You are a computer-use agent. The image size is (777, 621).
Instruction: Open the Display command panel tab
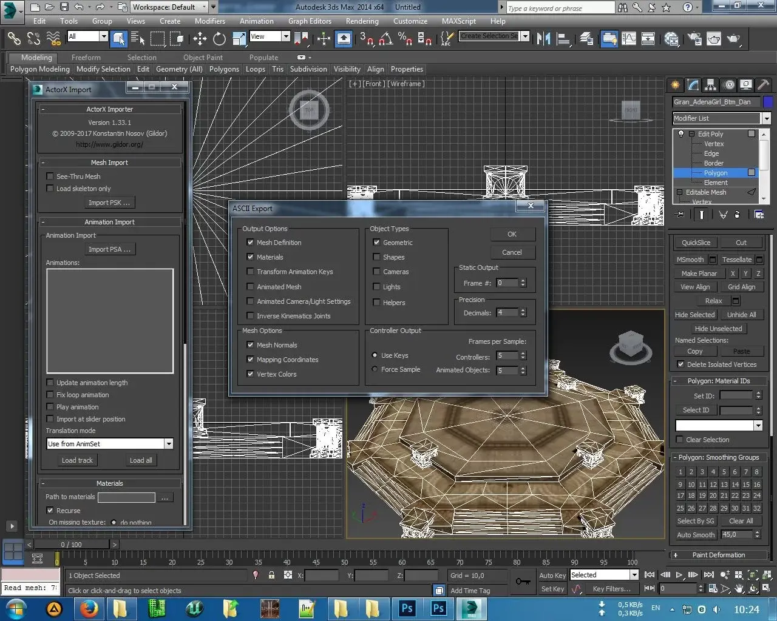[x=746, y=85]
